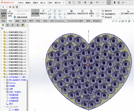Toggle 装配体透明度 assembly transparency
This screenshot has width=134, height=111.
21,17
